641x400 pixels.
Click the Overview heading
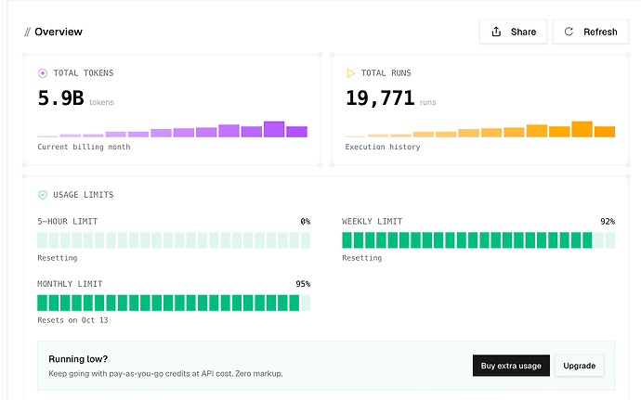pos(59,32)
